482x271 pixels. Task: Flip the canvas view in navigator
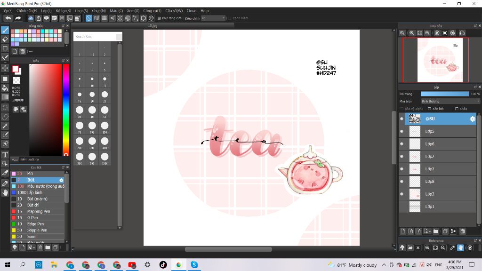pos(462,33)
